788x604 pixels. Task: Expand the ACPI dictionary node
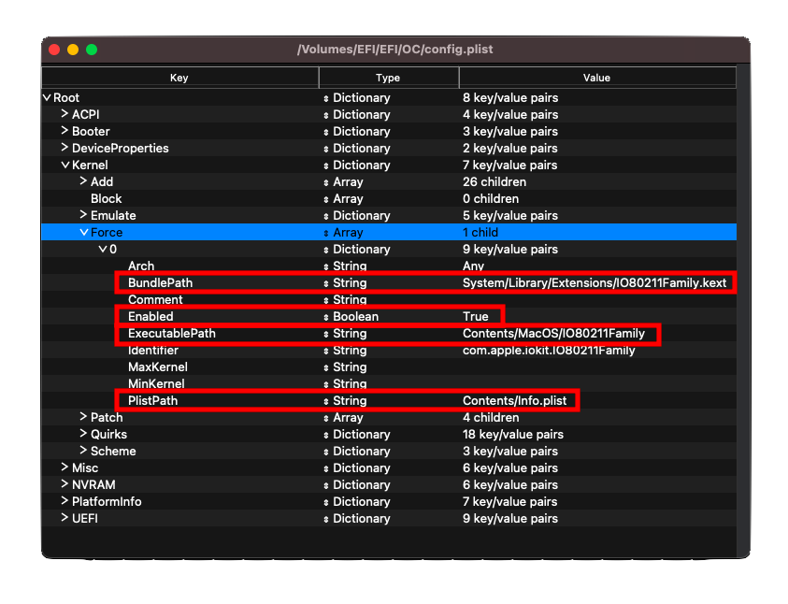pyautogui.click(x=64, y=114)
